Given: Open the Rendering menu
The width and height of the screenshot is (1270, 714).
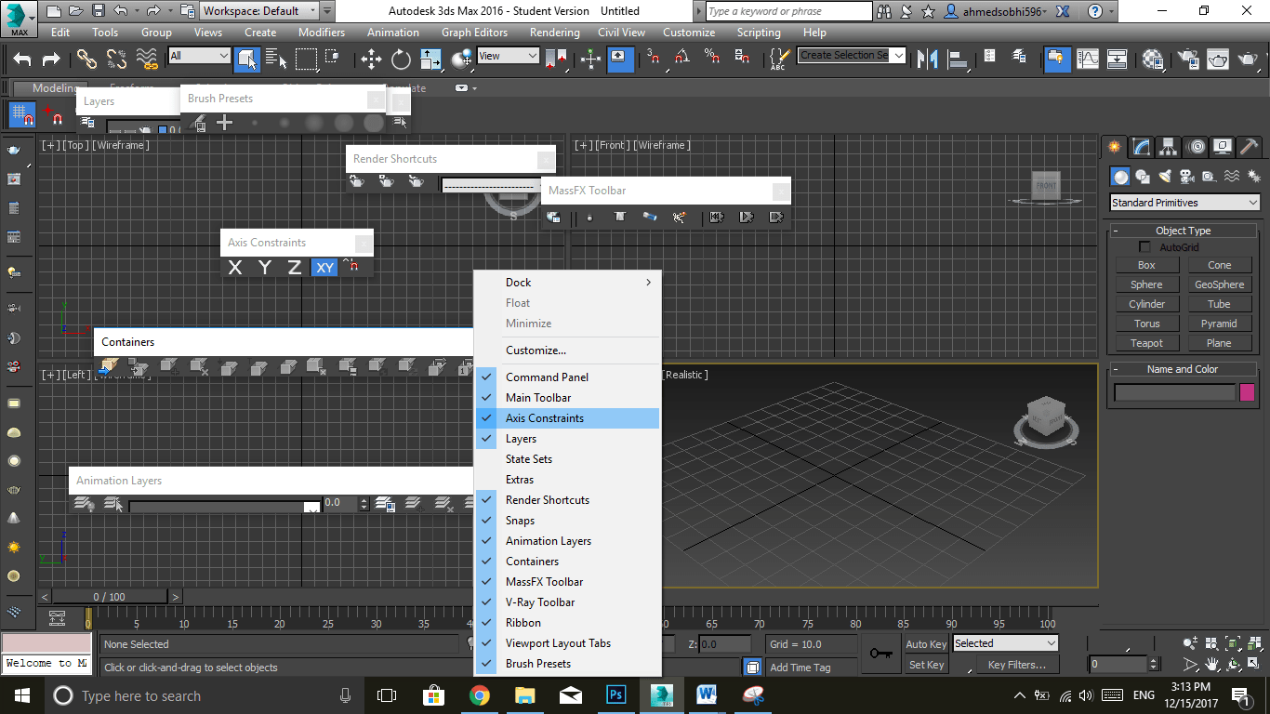Looking at the screenshot, I should pos(554,33).
